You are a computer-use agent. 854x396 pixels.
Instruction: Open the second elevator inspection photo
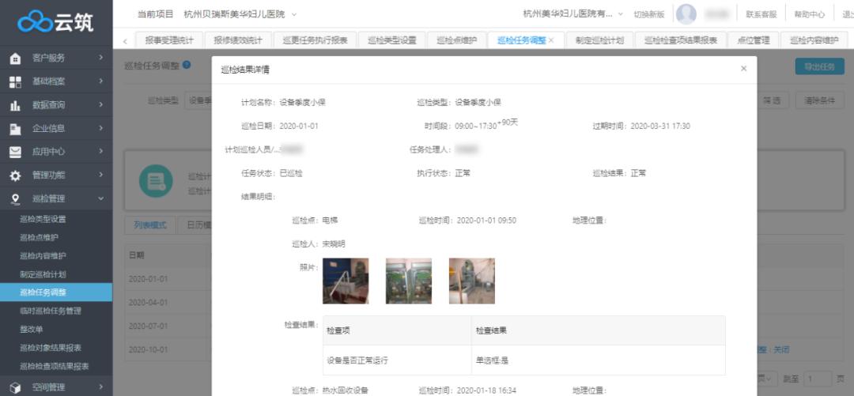(409, 281)
